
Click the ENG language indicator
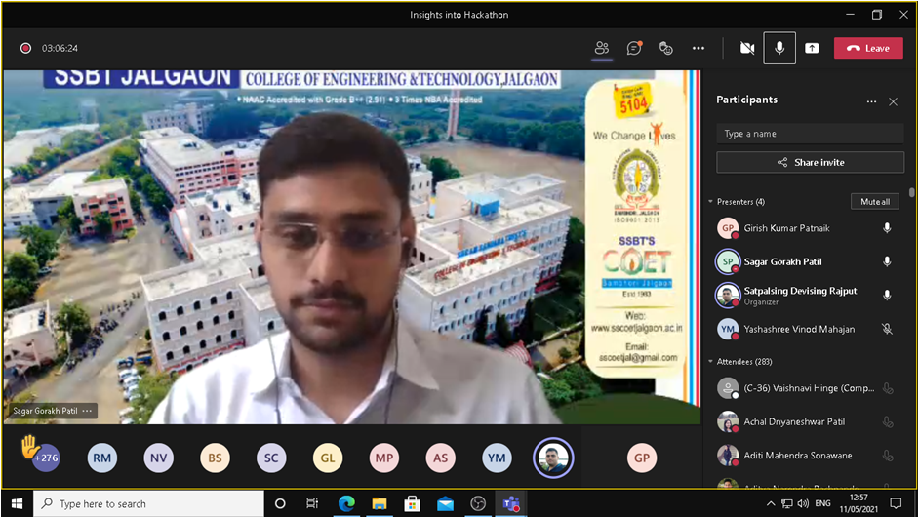822,504
